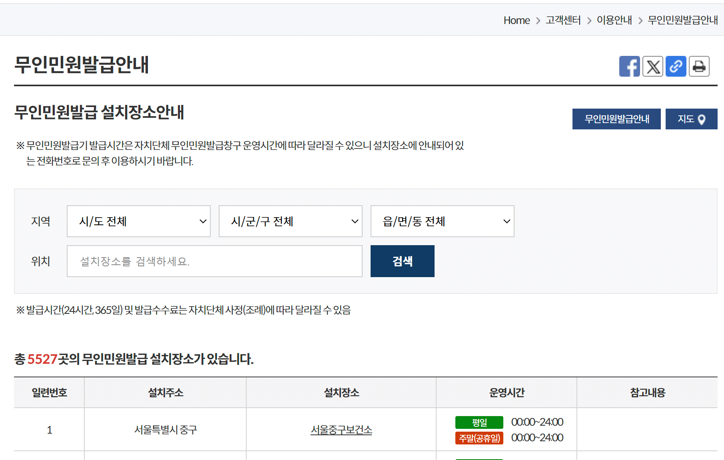724x460 pixels.
Task: Click the 설치장소 column header
Action: [341, 393]
